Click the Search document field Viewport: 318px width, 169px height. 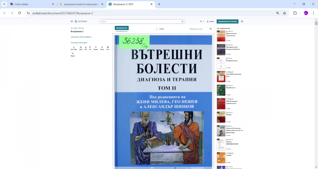pyautogui.click(x=198, y=29)
